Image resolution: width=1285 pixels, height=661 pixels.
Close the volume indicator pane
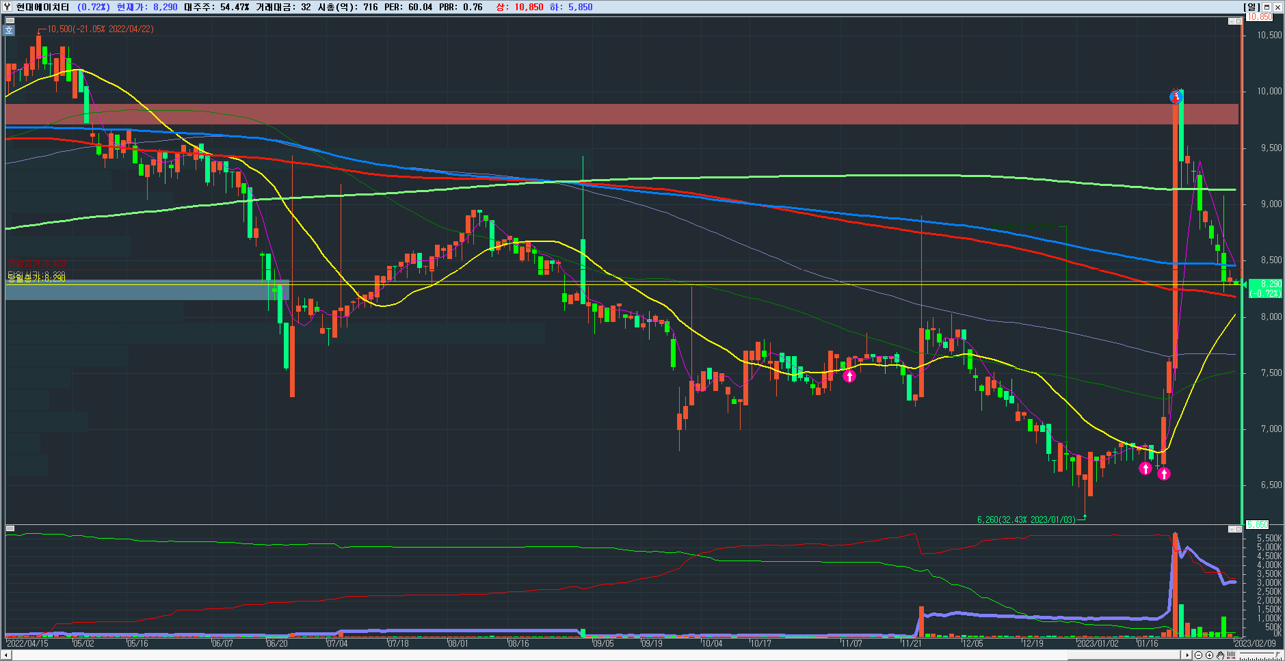[x=1238, y=528]
